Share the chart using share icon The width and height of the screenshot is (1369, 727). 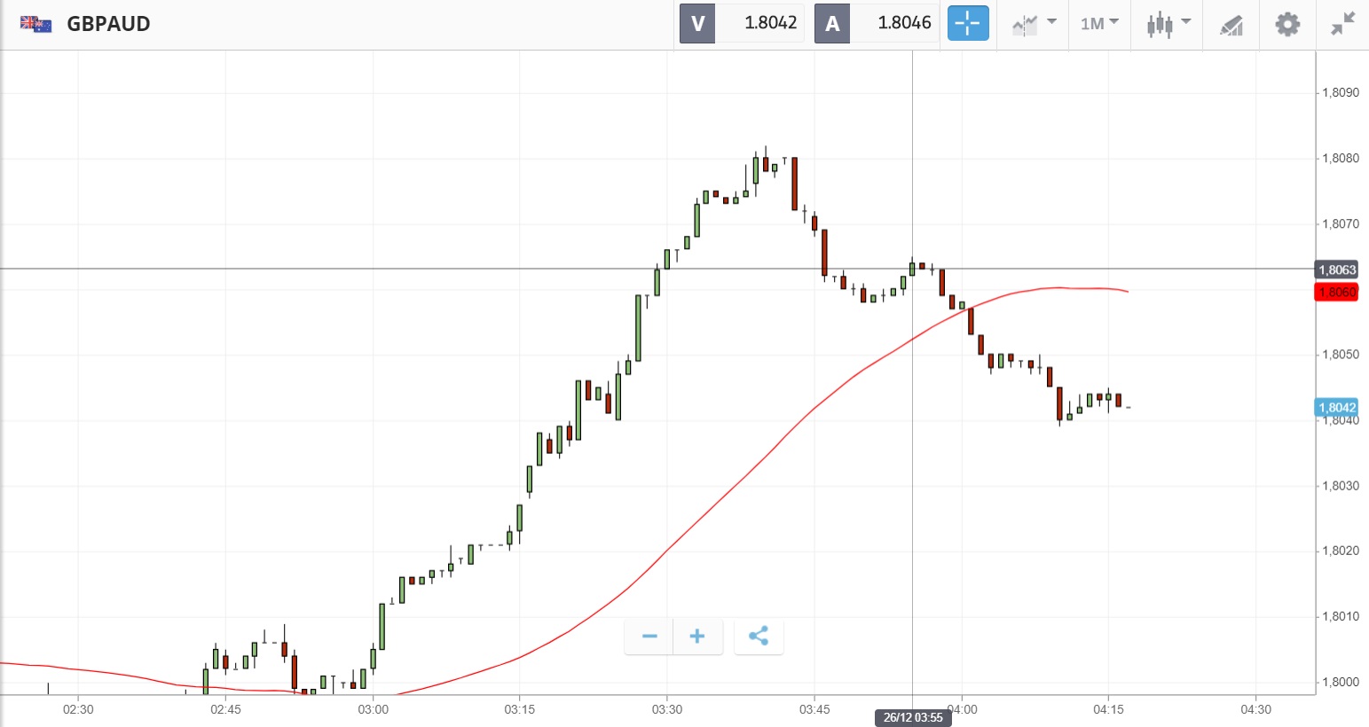759,637
